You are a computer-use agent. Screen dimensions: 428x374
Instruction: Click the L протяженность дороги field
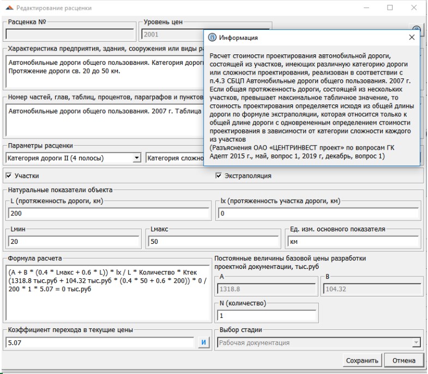(x=108, y=213)
